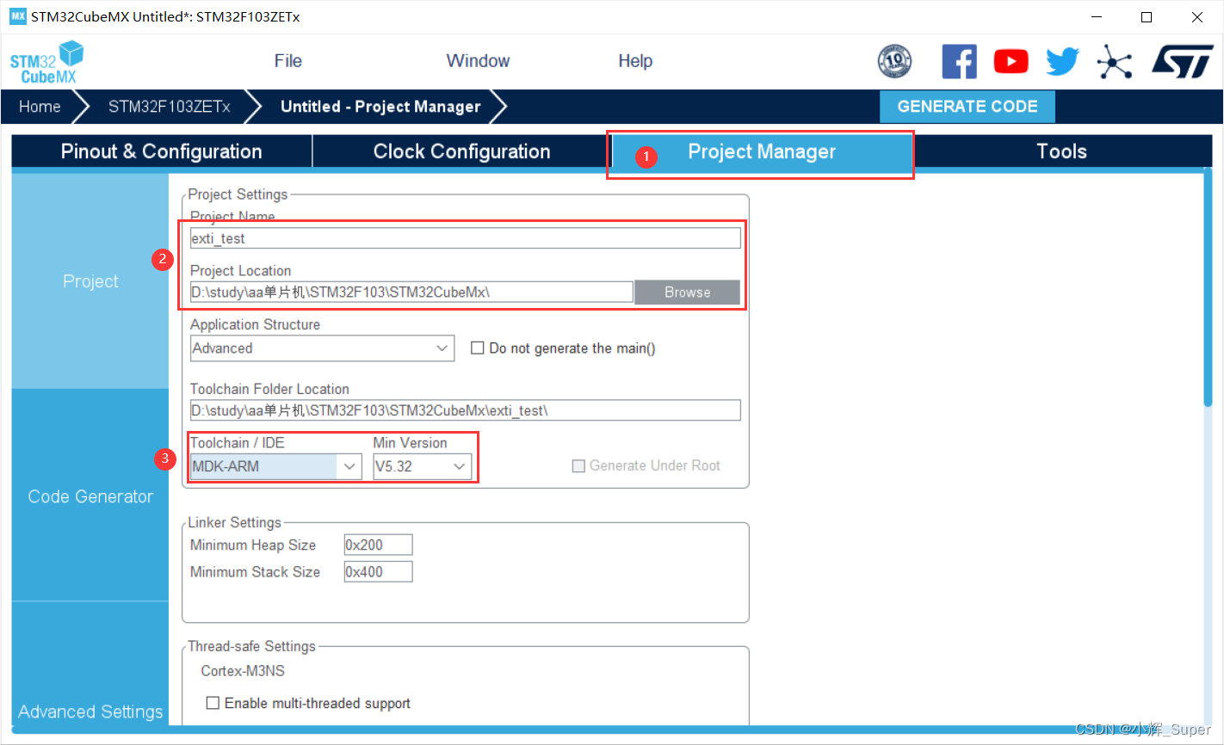Click the GENERATE CODE button
This screenshot has height=745, width=1224.
[x=967, y=107]
